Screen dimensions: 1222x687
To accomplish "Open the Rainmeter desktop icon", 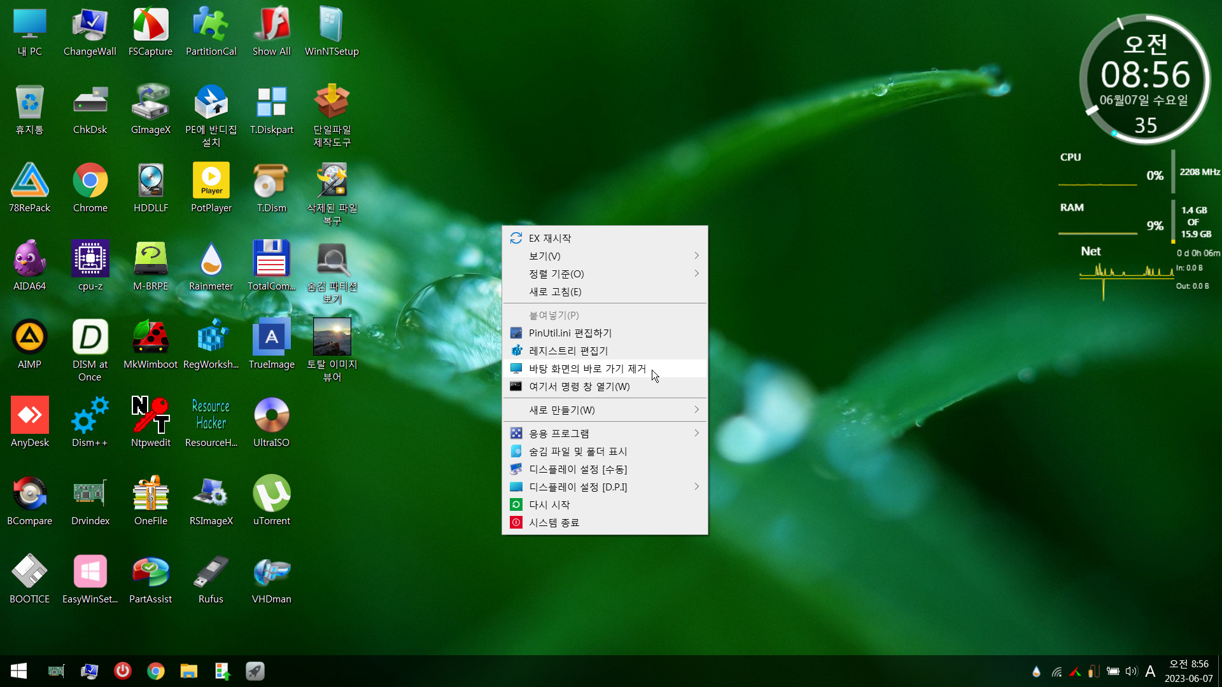I will pos(211,266).
